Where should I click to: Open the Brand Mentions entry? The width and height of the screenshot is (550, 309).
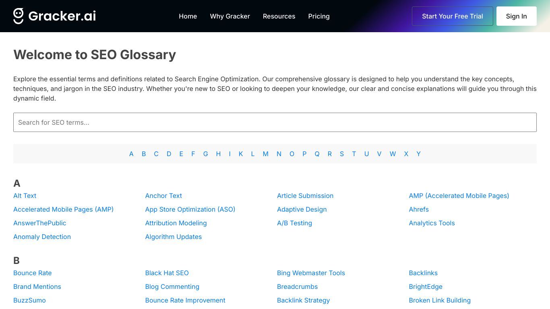coord(37,286)
